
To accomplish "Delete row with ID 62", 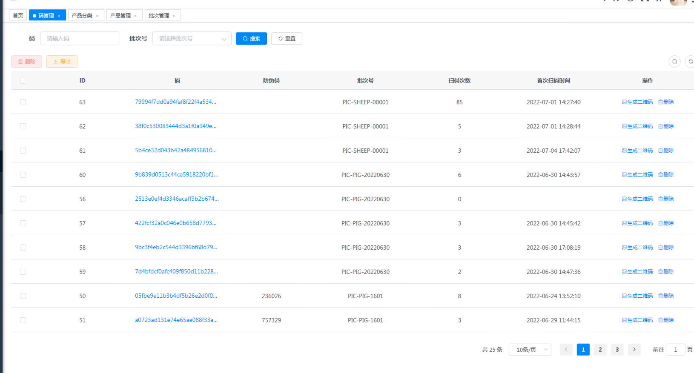I will click(x=666, y=126).
